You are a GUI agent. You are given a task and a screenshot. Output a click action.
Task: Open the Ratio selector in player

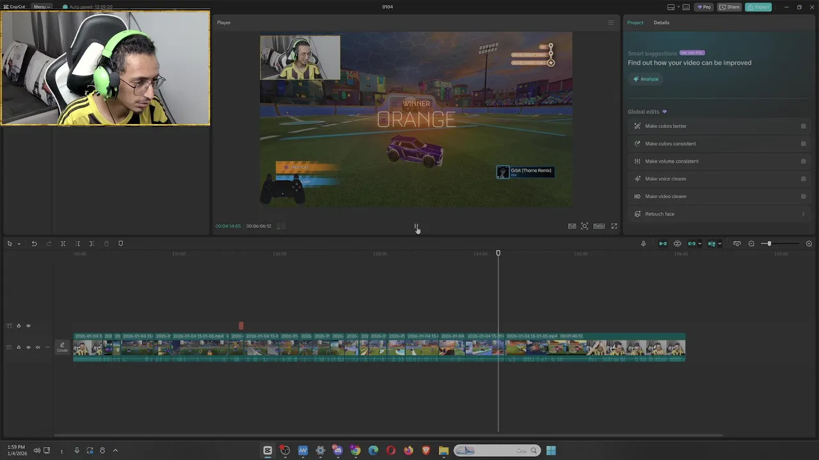point(599,226)
